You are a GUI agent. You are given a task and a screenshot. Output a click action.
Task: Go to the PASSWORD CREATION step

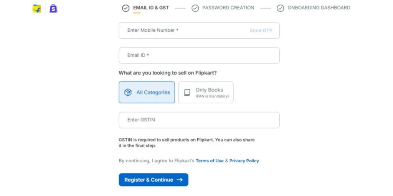tap(228, 8)
